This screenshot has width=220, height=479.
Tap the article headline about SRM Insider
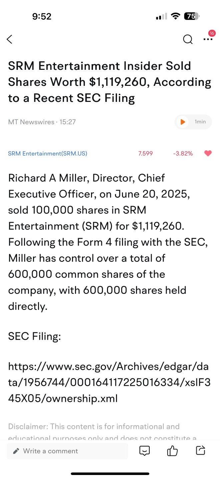point(110,82)
